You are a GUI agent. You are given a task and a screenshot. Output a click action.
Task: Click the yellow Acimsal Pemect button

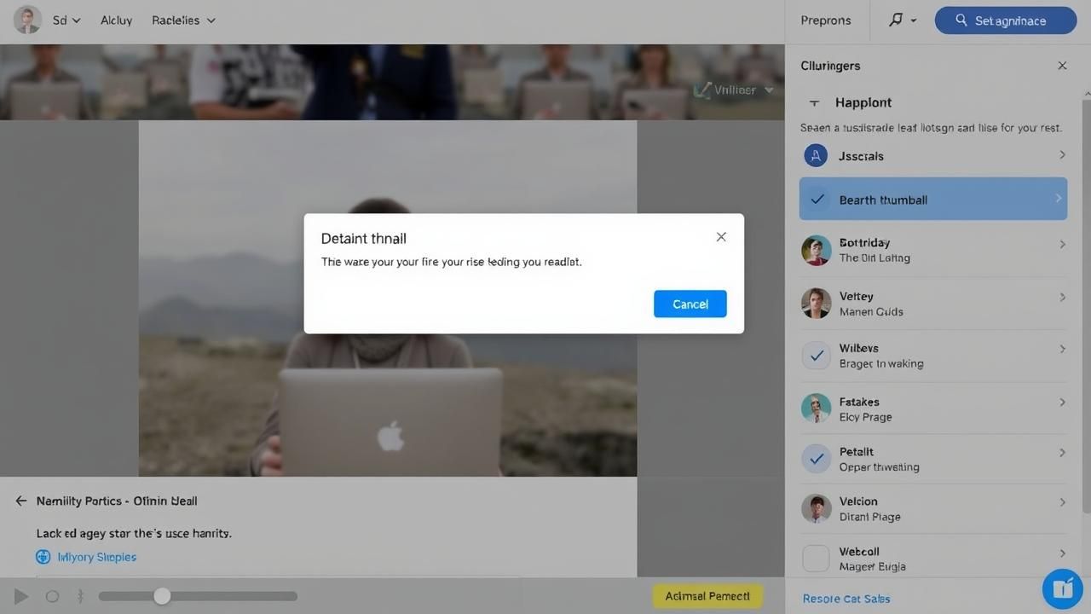[707, 596]
